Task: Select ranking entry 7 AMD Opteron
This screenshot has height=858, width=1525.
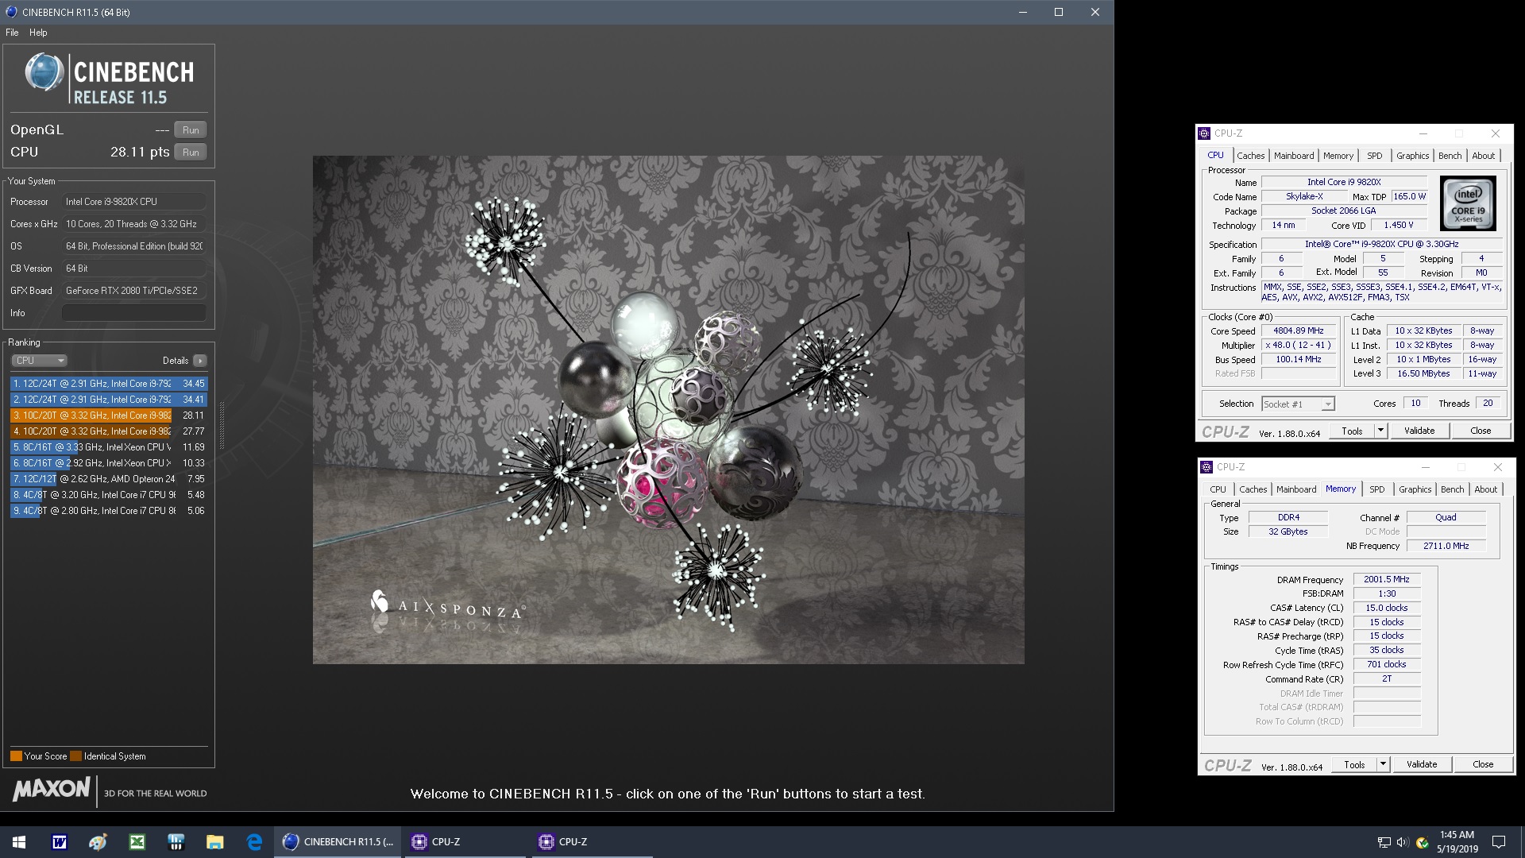Action: pos(109,479)
